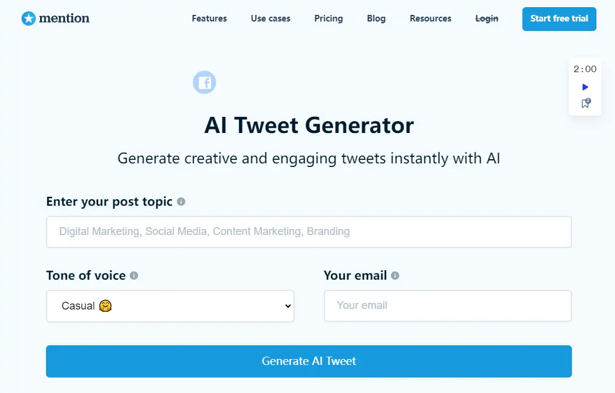This screenshot has height=393, width=615.
Task: Open the Use cases dropdown
Action: coord(270,18)
